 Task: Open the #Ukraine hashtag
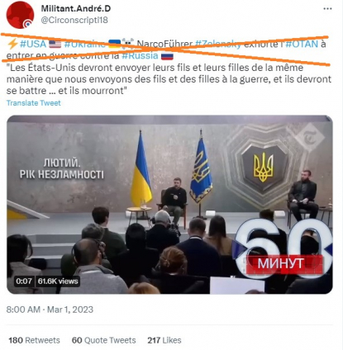(85, 44)
